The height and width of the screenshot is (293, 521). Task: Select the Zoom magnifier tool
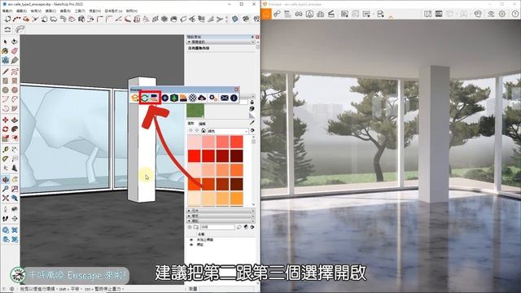point(6,189)
